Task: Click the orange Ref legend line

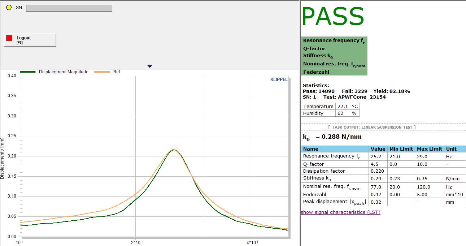Action: (102, 72)
